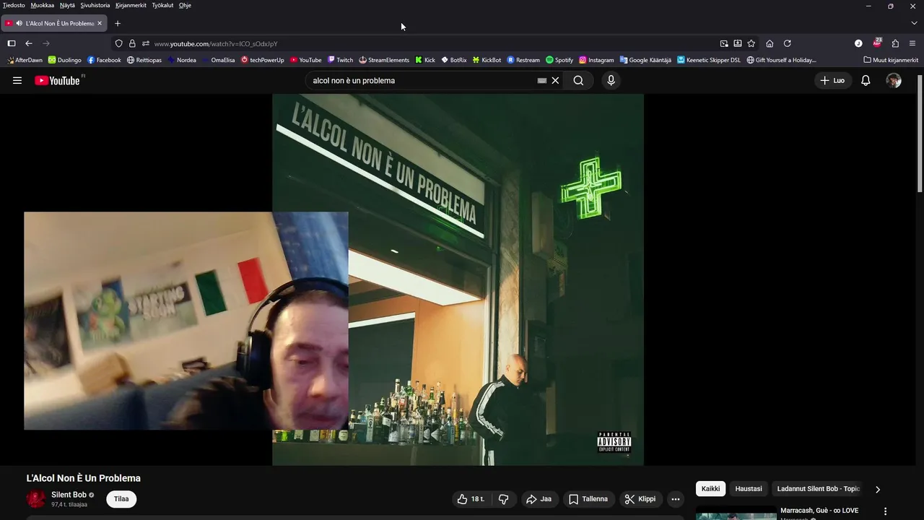Viewport: 924px width, 520px height.
Task: Clear the search box with X
Action: pos(555,81)
